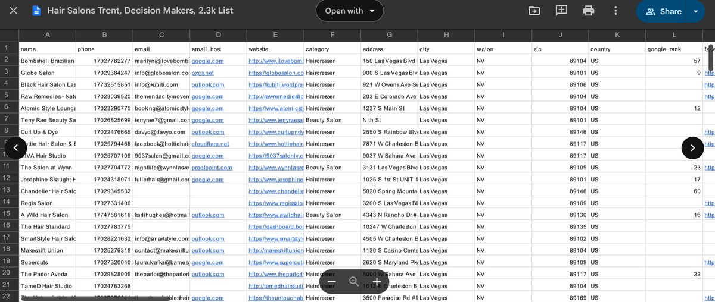Image resolution: width=715 pixels, height=302 pixels.
Task: Click address '9037 W Sahara Ave'
Action: point(389,156)
